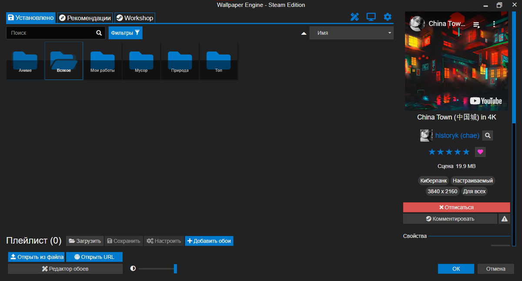This screenshot has height=281, width=522.
Task: Open the Топ folder
Action: click(x=218, y=61)
